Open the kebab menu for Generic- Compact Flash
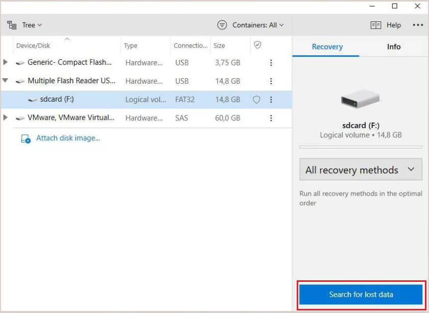Screen dimensions: 429x313 coord(271,63)
